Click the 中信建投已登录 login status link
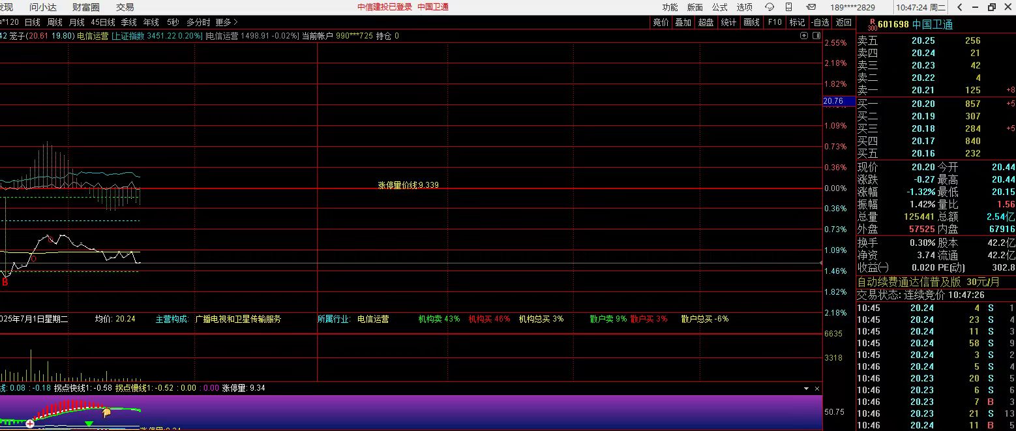Image resolution: width=1016 pixels, height=431 pixels. click(385, 7)
